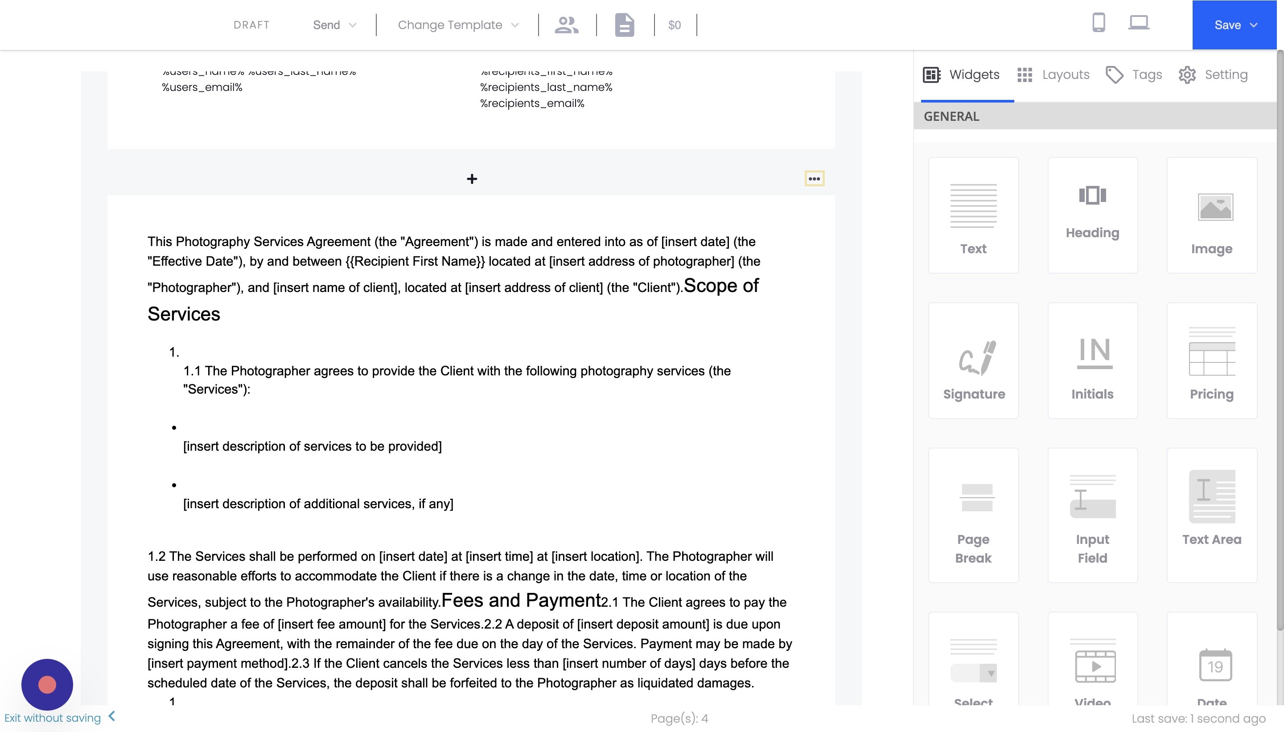Viewport: 1284px width, 732px height.
Task: Open the block options ellipsis menu
Action: [815, 178]
